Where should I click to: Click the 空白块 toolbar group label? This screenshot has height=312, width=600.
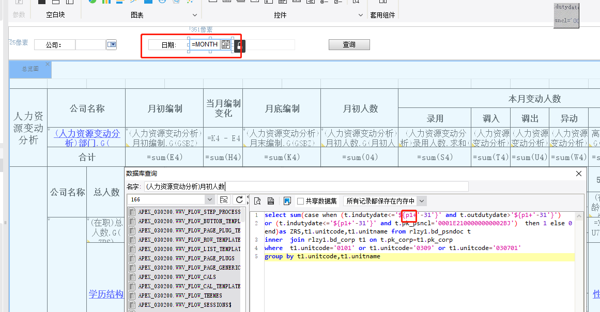pos(55,15)
